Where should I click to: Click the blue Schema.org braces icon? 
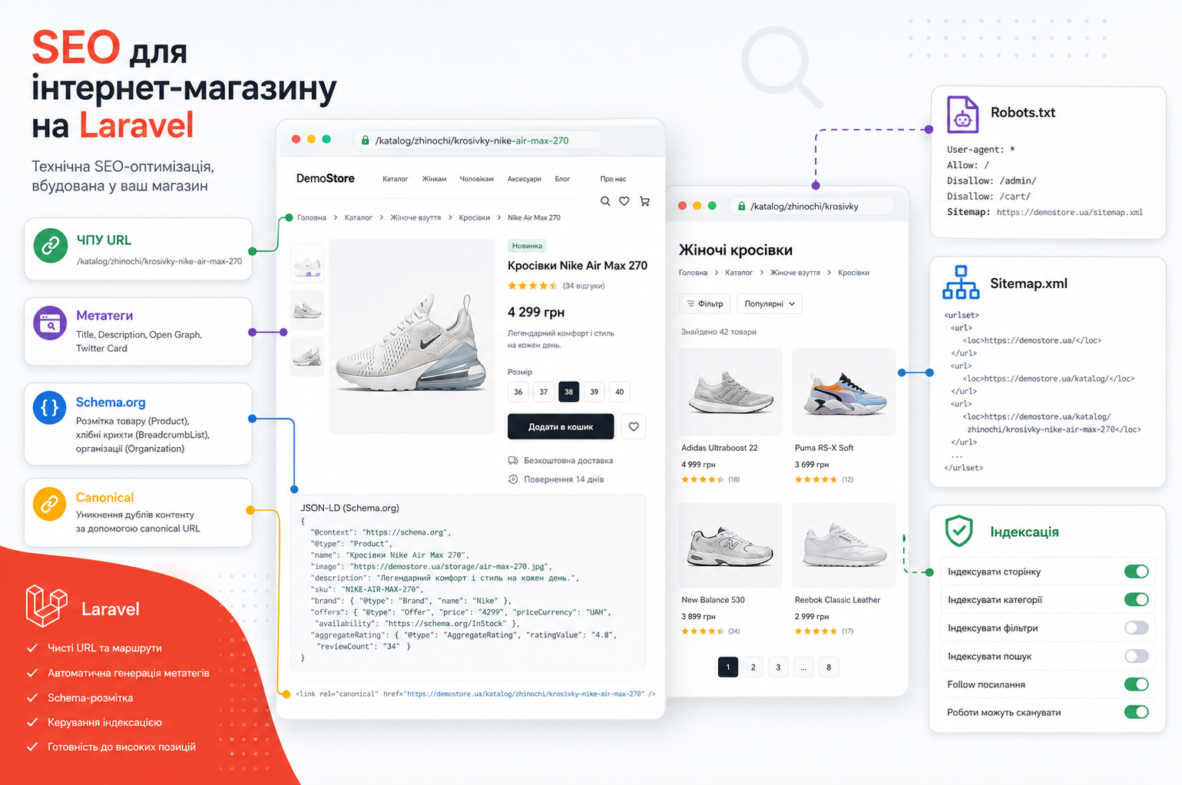pyautogui.click(x=50, y=407)
